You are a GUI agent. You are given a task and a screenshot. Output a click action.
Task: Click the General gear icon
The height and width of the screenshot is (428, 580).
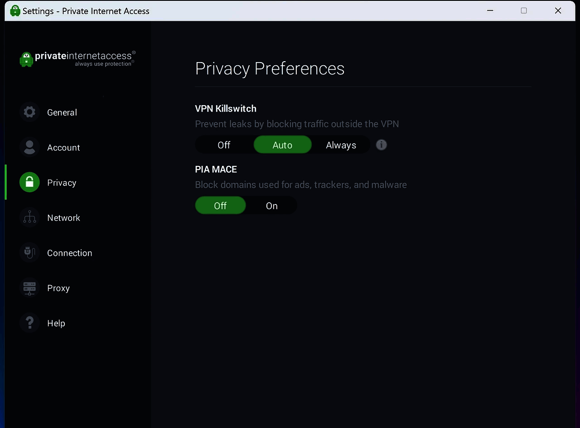click(29, 112)
